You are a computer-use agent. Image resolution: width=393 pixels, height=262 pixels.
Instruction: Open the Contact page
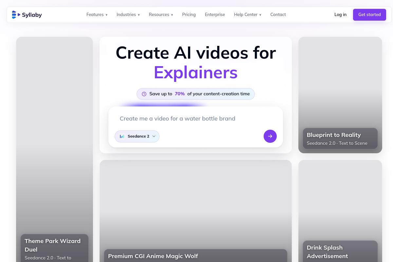[x=278, y=15]
